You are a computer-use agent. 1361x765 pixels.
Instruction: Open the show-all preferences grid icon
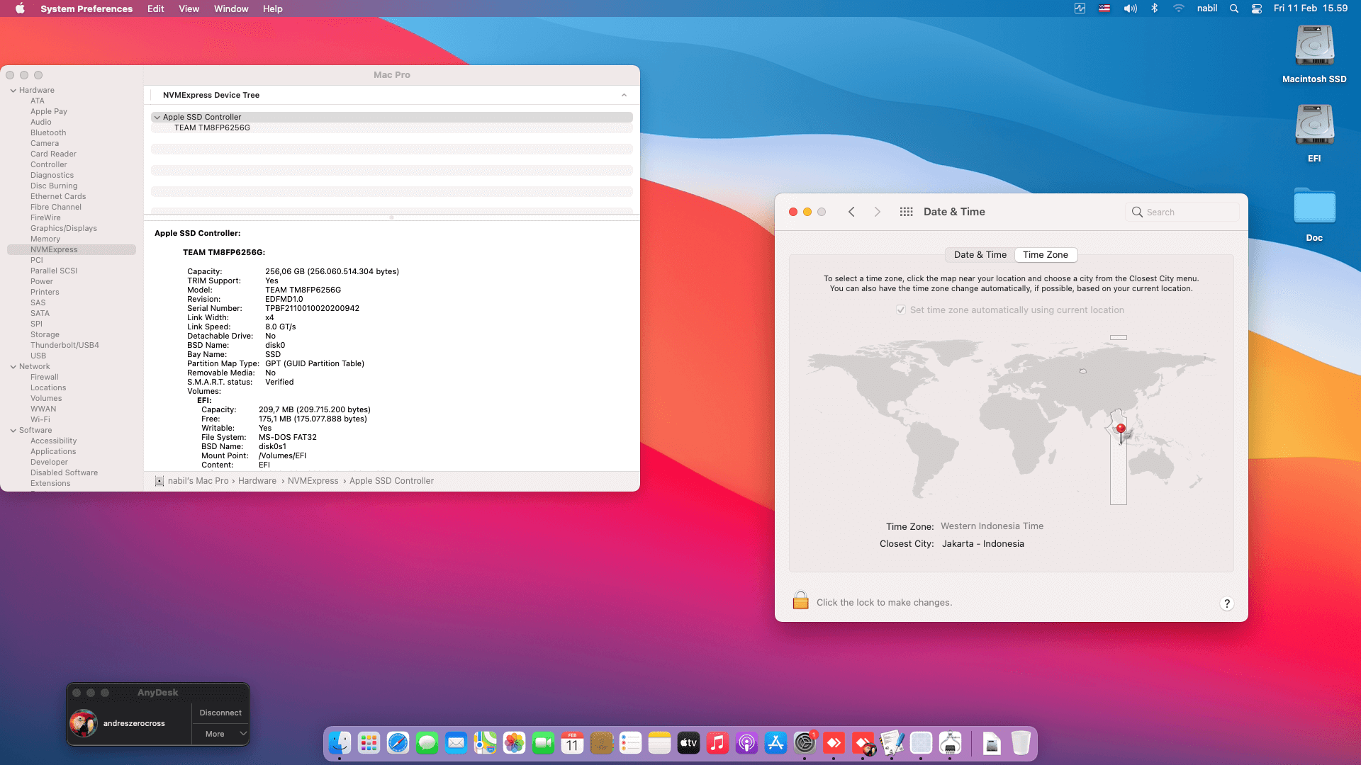(x=906, y=212)
